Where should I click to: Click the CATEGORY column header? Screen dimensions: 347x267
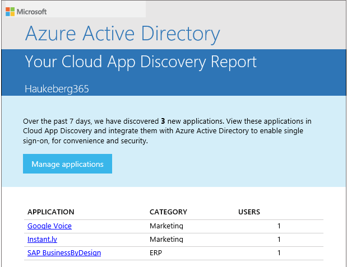[x=168, y=212]
